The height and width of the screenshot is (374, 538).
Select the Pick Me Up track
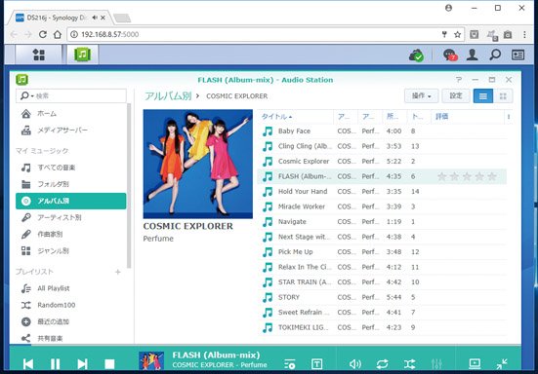pos(382,252)
